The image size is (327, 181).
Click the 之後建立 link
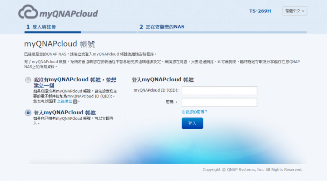coord(64,102)
